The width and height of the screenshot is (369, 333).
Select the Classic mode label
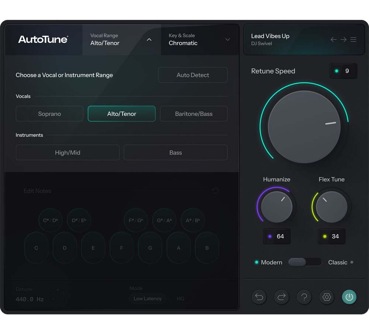click(x=338, y=262)
